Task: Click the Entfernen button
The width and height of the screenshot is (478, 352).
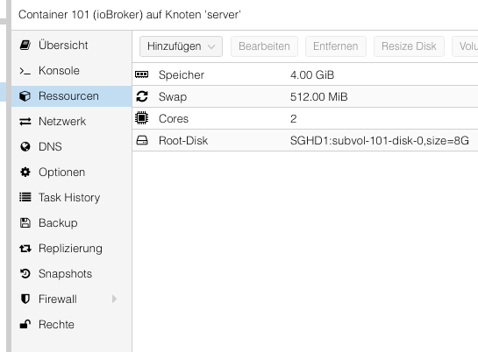Action: tap(336, 46)
